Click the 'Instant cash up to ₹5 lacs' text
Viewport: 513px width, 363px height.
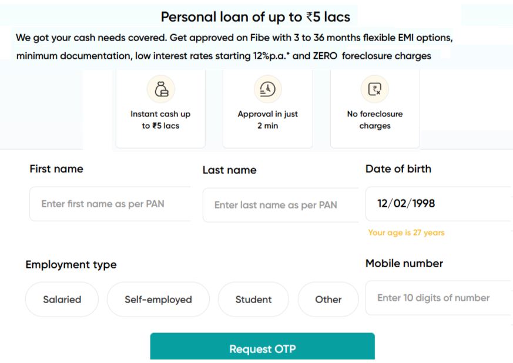tap(160, 120)
